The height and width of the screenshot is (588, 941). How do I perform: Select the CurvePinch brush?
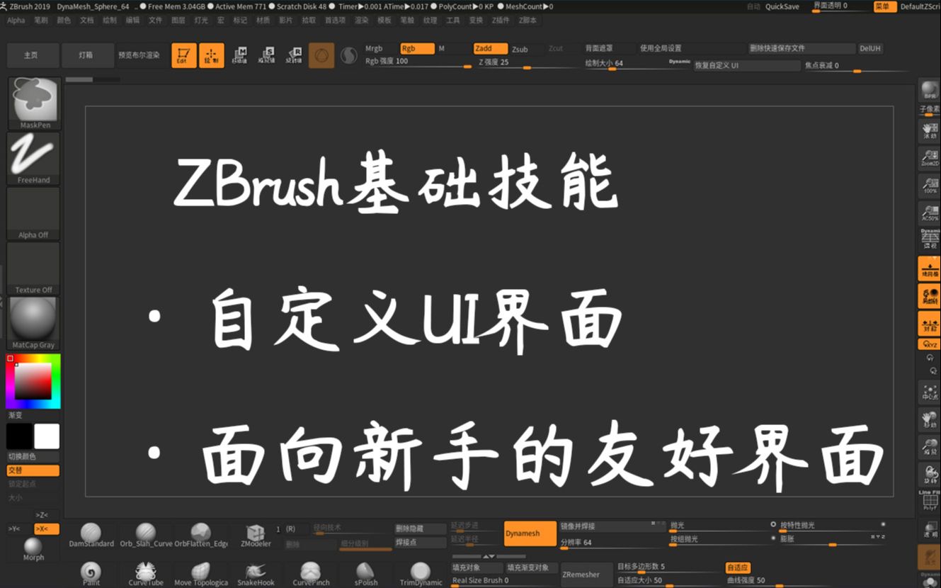pyautogui.click(x=311, y=575)
